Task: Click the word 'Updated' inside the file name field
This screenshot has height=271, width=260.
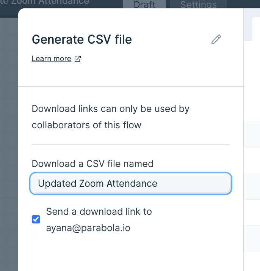Action: tap(57, 184)
